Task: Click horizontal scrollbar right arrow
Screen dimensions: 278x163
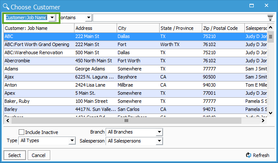Action: [263, 120]
